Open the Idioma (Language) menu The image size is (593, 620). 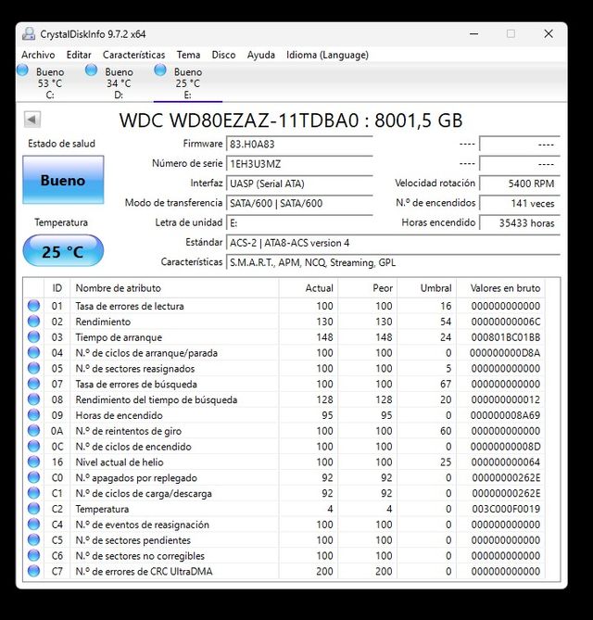[x=327, y=55]
